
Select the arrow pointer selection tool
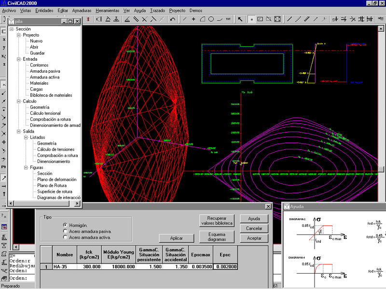(240, 19)
